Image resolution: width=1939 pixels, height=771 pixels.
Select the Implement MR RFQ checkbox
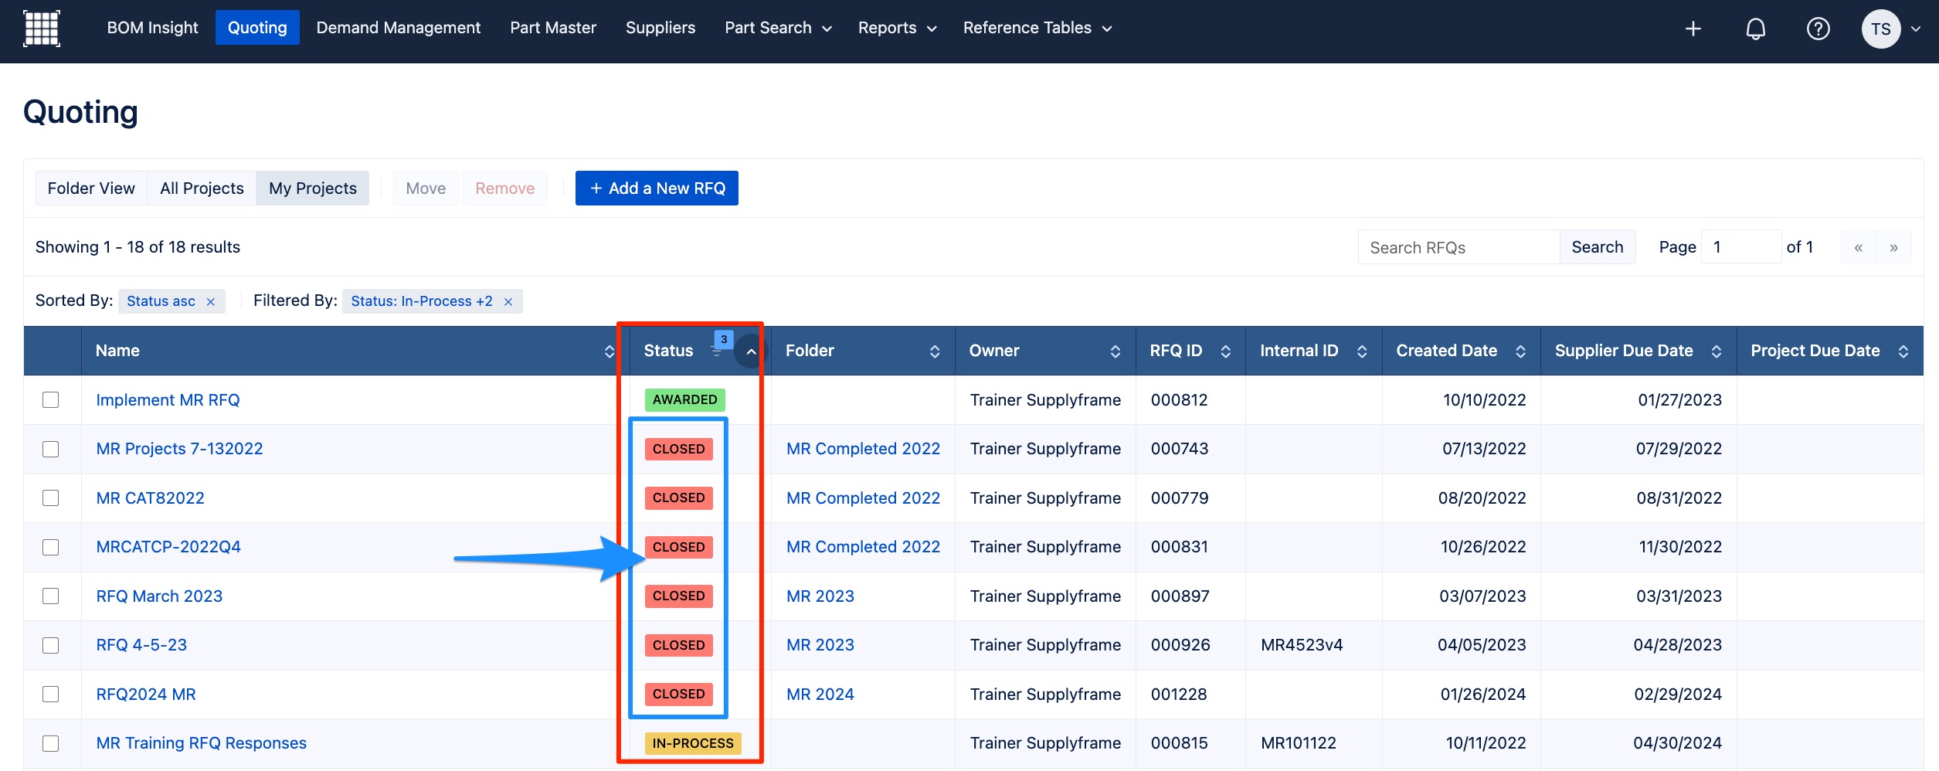51,400
